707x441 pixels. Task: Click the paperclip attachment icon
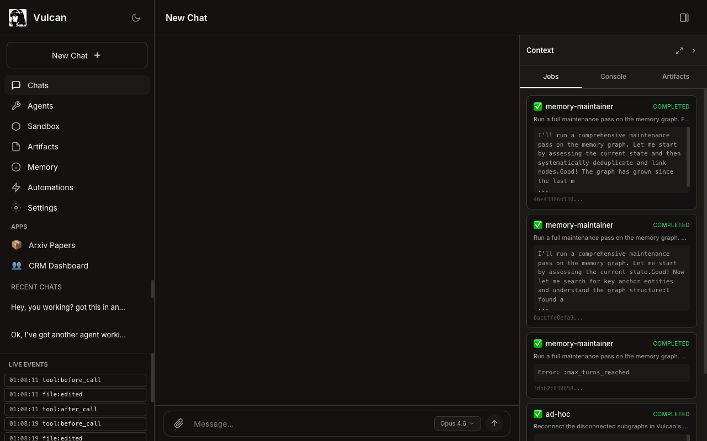[x=178, y=423]
